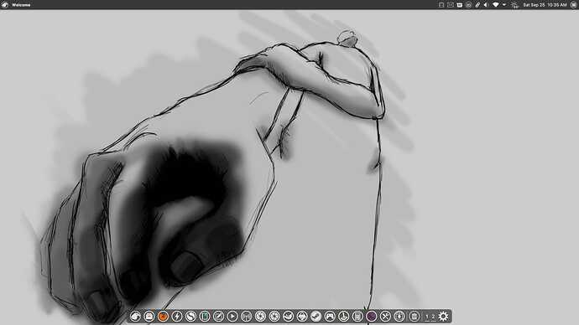Open the bird-logo launcher in the dock
Image resolution: width=579 pixels, height=325 pixels.
tap(135, 316)
